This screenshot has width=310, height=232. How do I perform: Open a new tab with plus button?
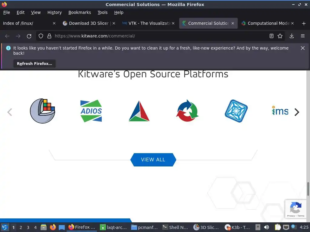[304, 23]
